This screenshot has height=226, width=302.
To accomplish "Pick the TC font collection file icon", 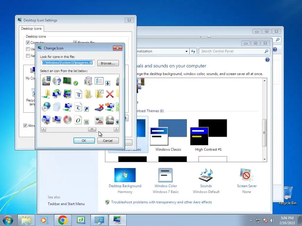I will pyautogui.click(x=78, y=107).
